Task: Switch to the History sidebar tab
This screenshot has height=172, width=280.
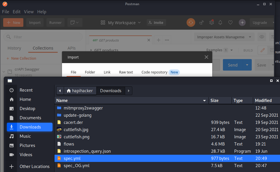Action: [x=14, y=48]
